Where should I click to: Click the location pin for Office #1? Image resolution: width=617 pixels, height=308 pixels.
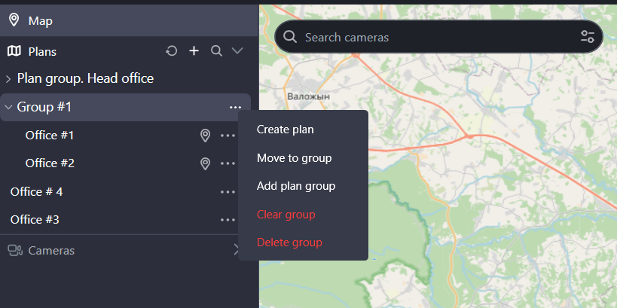pyautogui.click(x=205, y=136)
